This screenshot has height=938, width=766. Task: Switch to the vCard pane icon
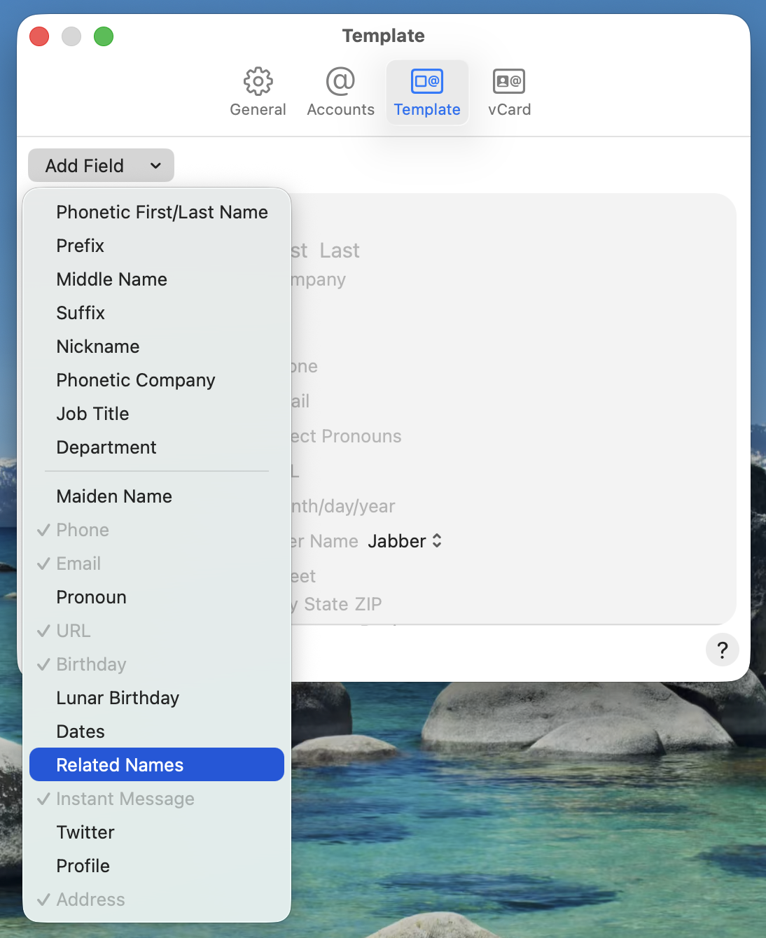509,82
